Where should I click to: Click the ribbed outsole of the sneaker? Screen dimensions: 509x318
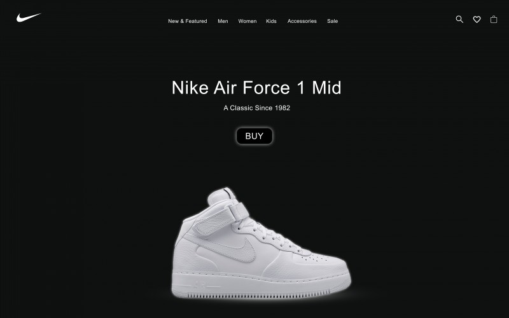[260, 294]
